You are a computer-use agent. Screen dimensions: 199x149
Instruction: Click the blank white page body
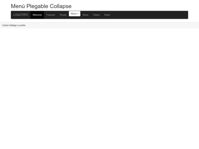99,88
